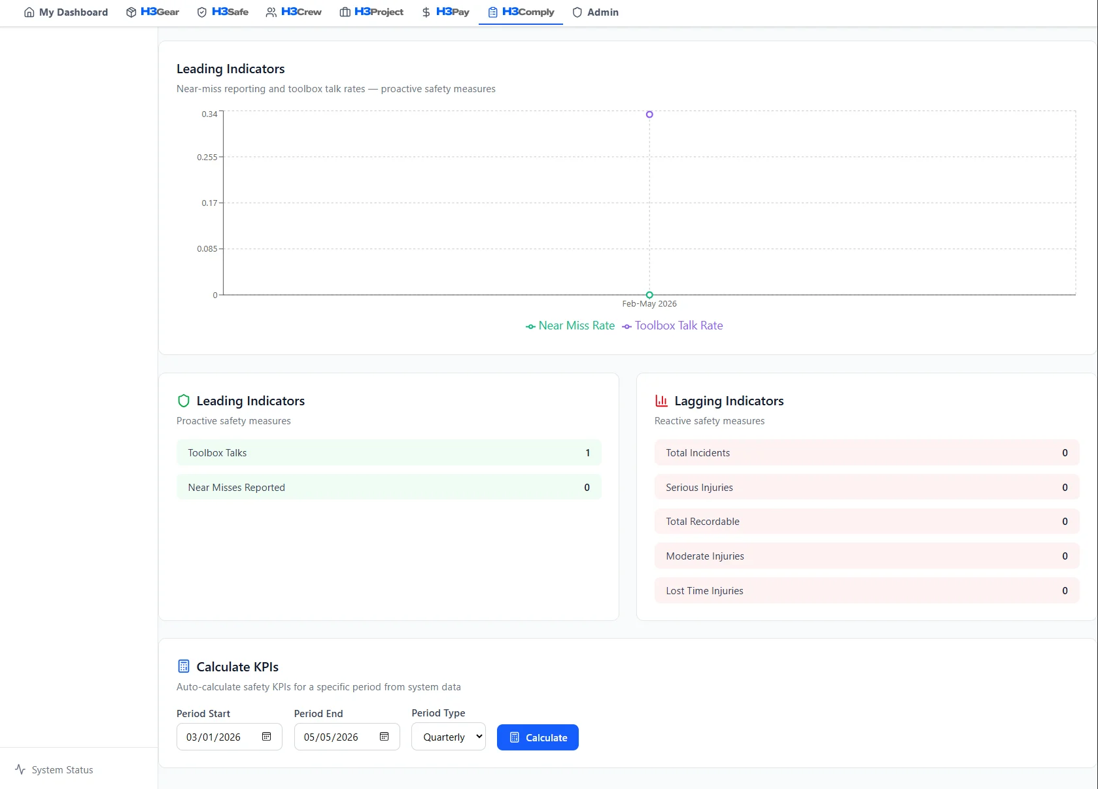Click the Near Misses Reported row
This screenshot has width=1098, height=789.
(389, 487)
